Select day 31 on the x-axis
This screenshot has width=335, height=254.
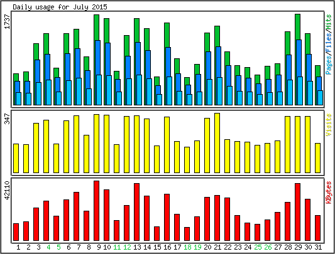318,247
